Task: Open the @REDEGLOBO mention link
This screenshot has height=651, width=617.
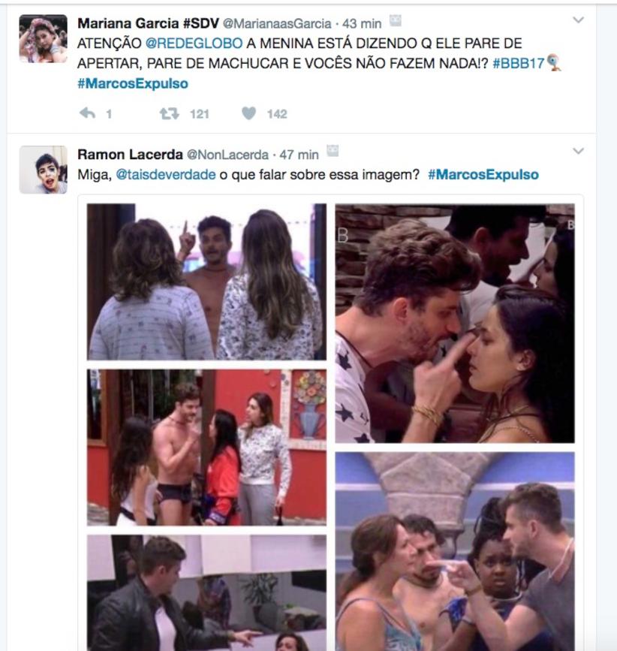Action: pyautogui.click(x=194, y=44)
